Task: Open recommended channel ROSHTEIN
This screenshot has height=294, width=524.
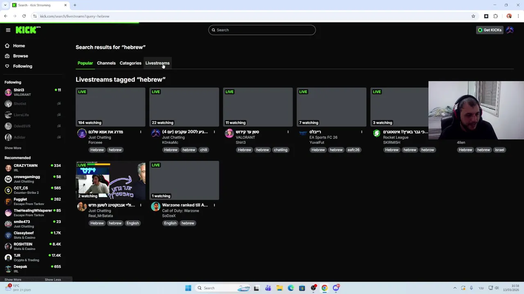Action: [x=33, y=246]
